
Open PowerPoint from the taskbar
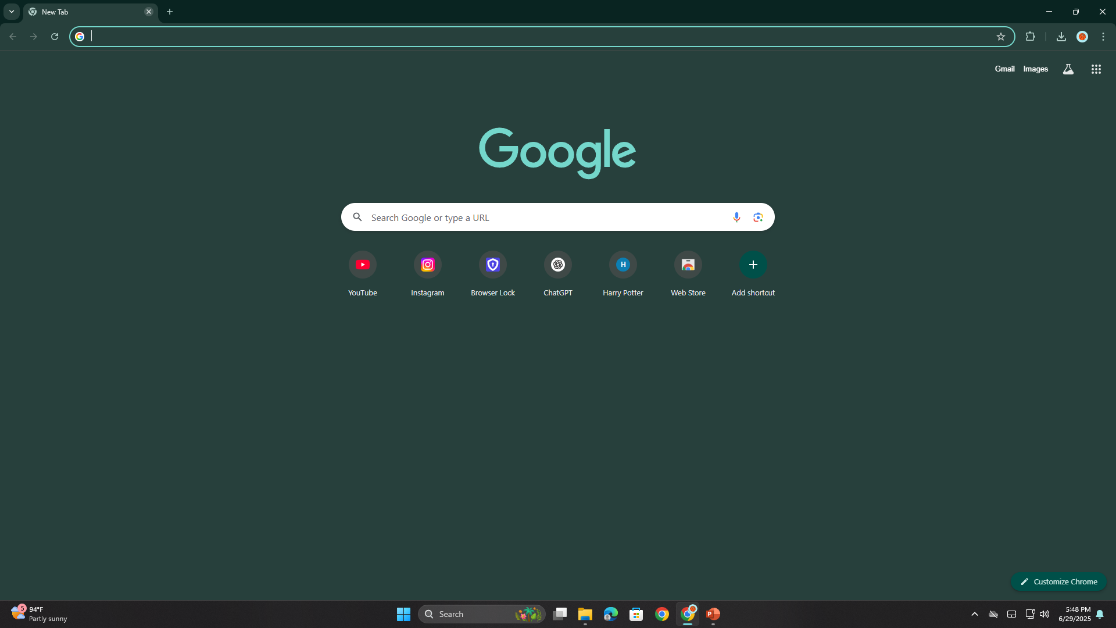click(713, 614)
